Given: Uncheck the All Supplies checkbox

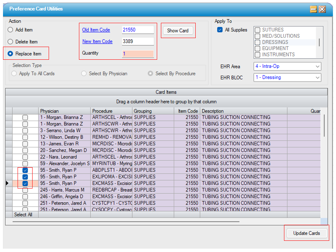Looking at the screenshot, I should pos(220,30).
